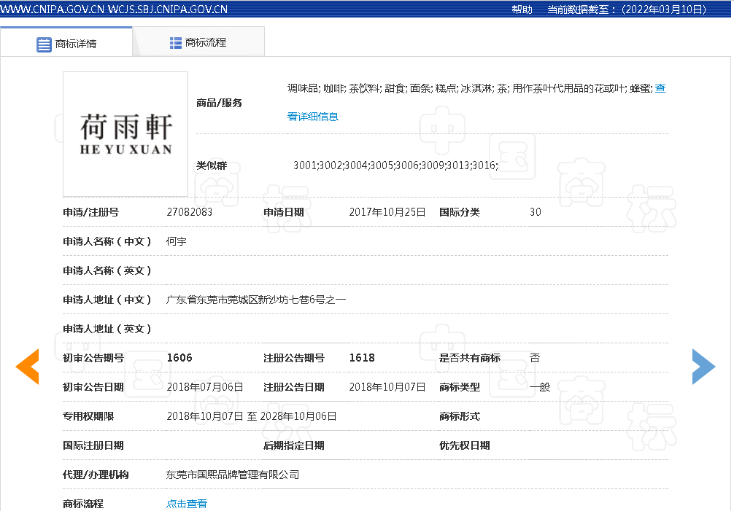Select registration announcement issue 1618
Image resolution: width=734 pixels, height=511 pixels.
click(x=362, y=358)
